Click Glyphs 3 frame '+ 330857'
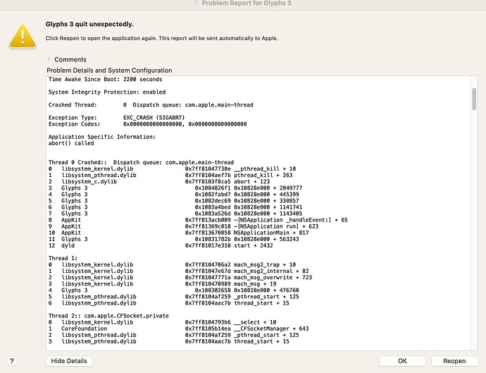486x373 pixels. 173,201
